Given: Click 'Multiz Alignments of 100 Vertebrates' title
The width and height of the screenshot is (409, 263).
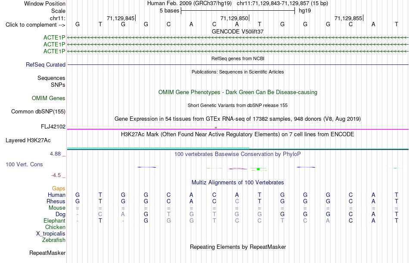Looking at the screenshot, I should pyautogui.click(x=238, y=183).
